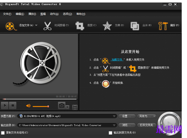Mute audio with the speaker icon
The height and width of the screenshot is (138, 187).
(28, 106)
